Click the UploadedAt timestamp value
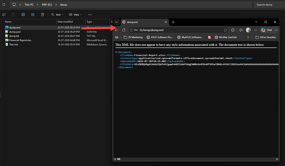The image size is (285, 166). click(x=152, y=61)
